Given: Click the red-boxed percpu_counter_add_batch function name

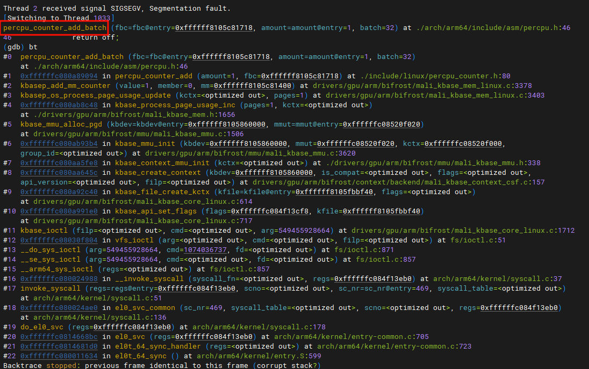Looking at the screenshot, I should 55,28.
